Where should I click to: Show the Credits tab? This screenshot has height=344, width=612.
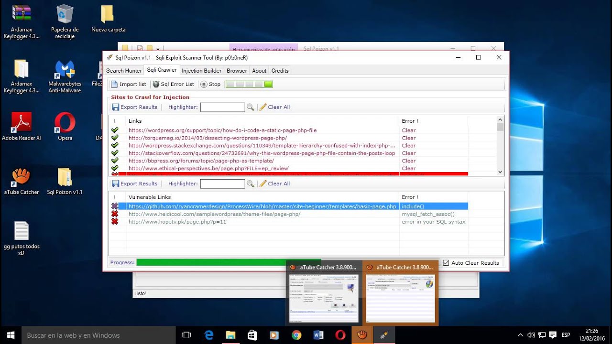[280, 71]
